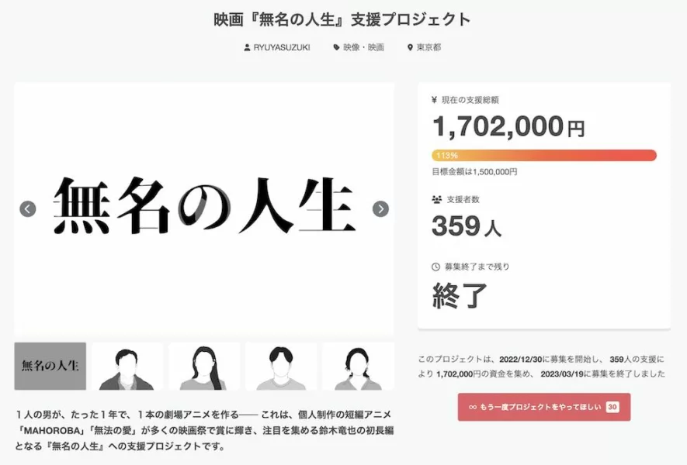The width and height of the screenshot is (687, 465).
Task: Click the main 無名の人生 carousel image
Action: (x=203, y=208)
